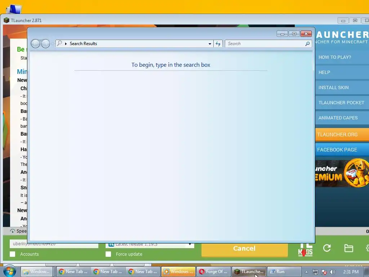This screenshot has height=277, width=369.
Task: Click the username field in TLauncher
Action: (x=54, y=245)
